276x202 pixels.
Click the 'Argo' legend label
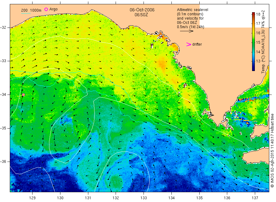[53, 9]
